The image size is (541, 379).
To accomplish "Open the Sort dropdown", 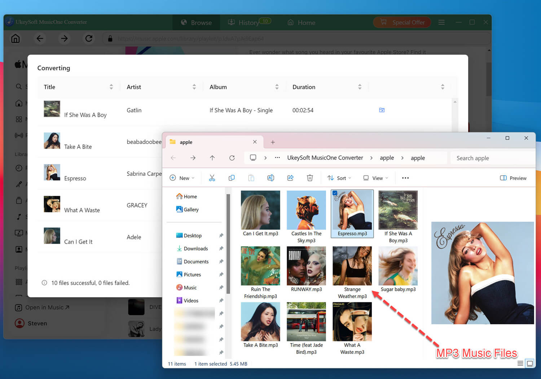I will pyautogui.click(x=339, y=178).
